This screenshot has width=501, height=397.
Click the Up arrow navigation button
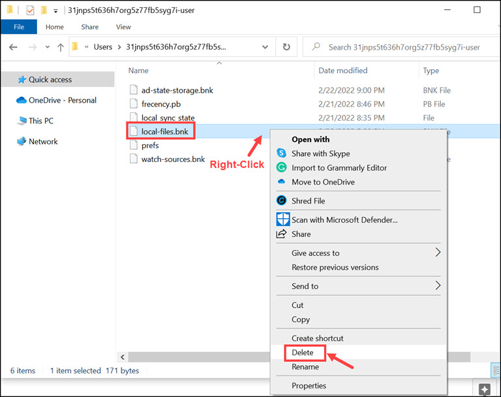[x=61, y=47]
